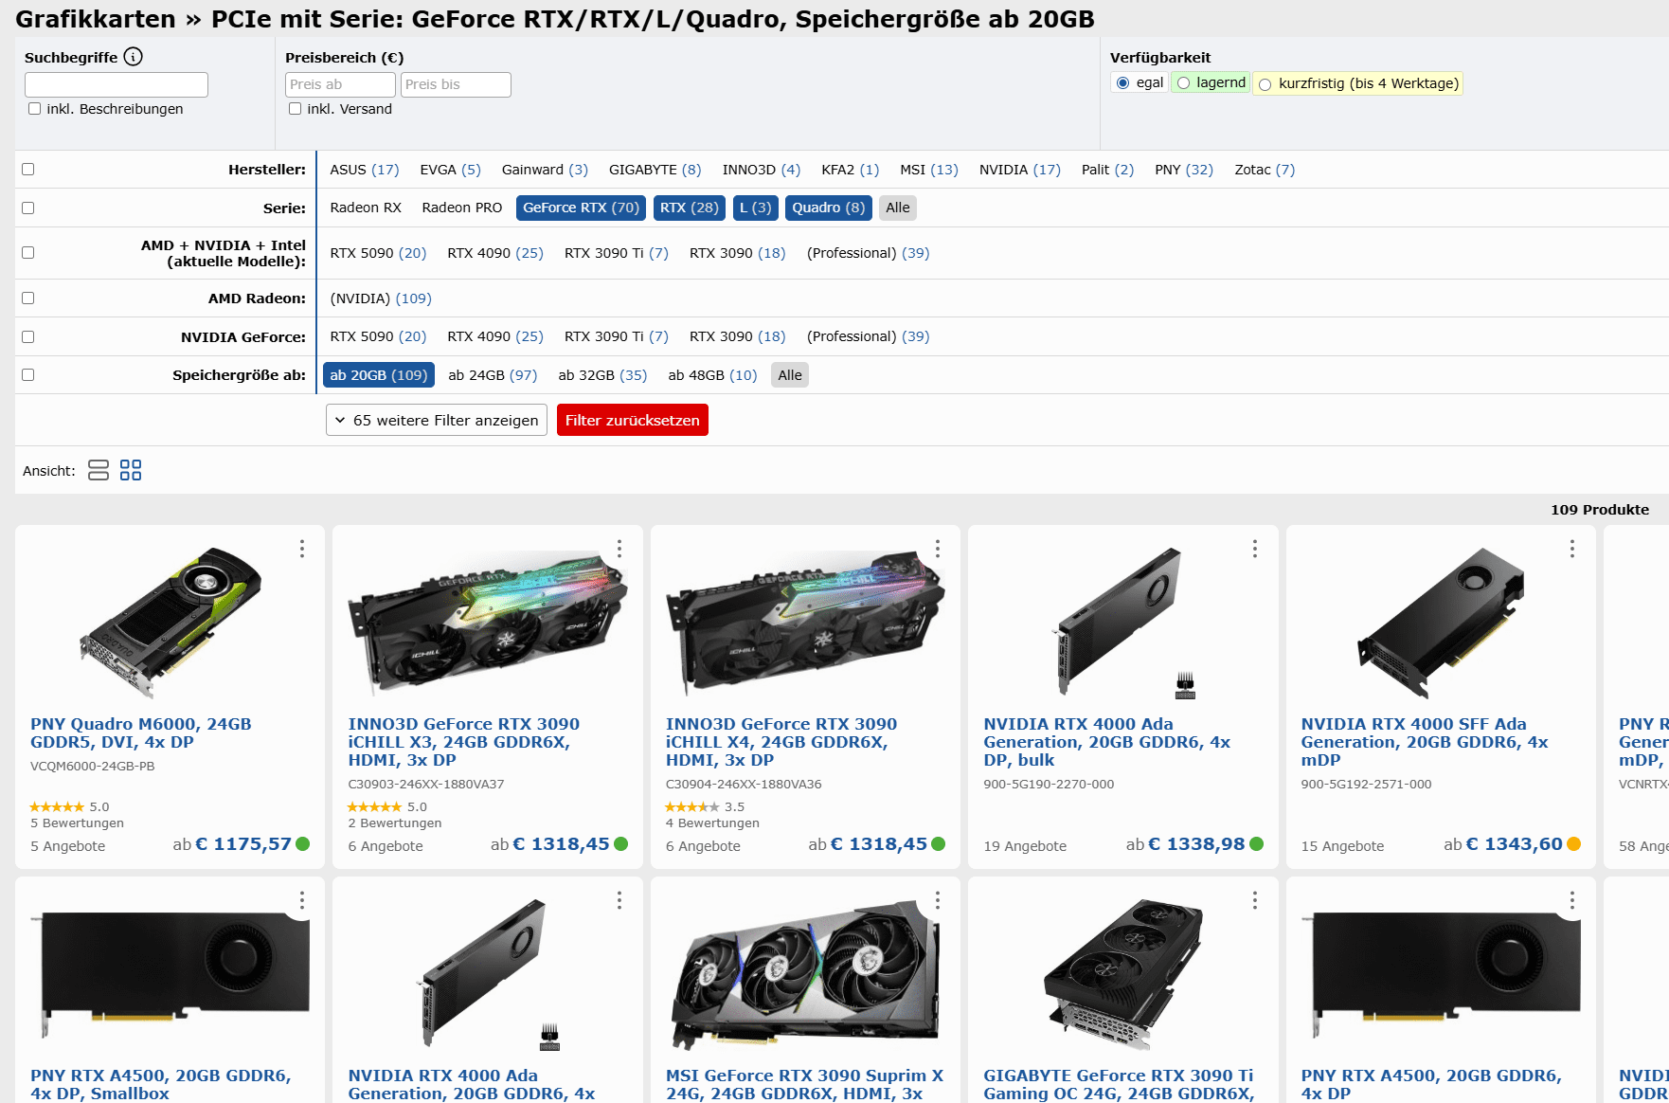Open MSI GeForce RTX 3090 Suprim X title

(805, 1084)
